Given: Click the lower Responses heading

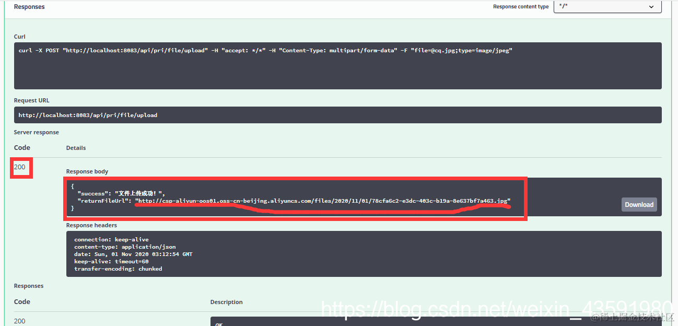Looking at the screenshot, I should pos(29,286).
